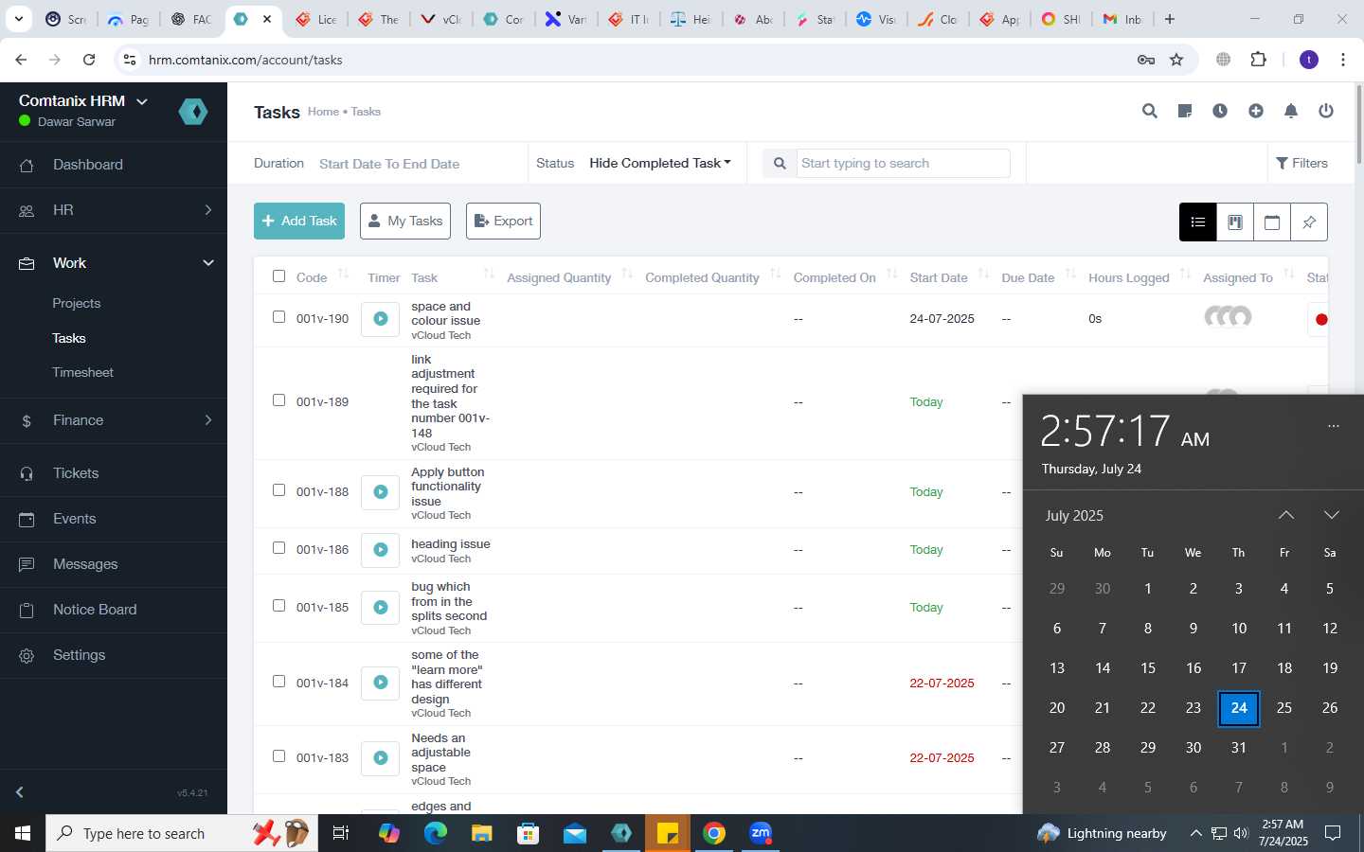
Task: Switch to kanban board view
Action: pyautogui.click(x=1235, y=222)
